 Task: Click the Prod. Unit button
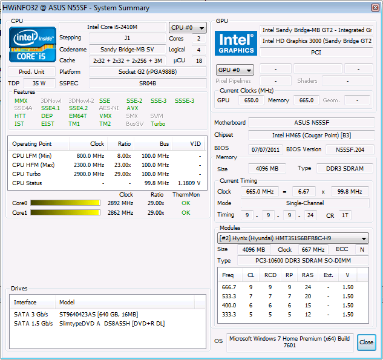pyautogui.click(x=31, y=72)
